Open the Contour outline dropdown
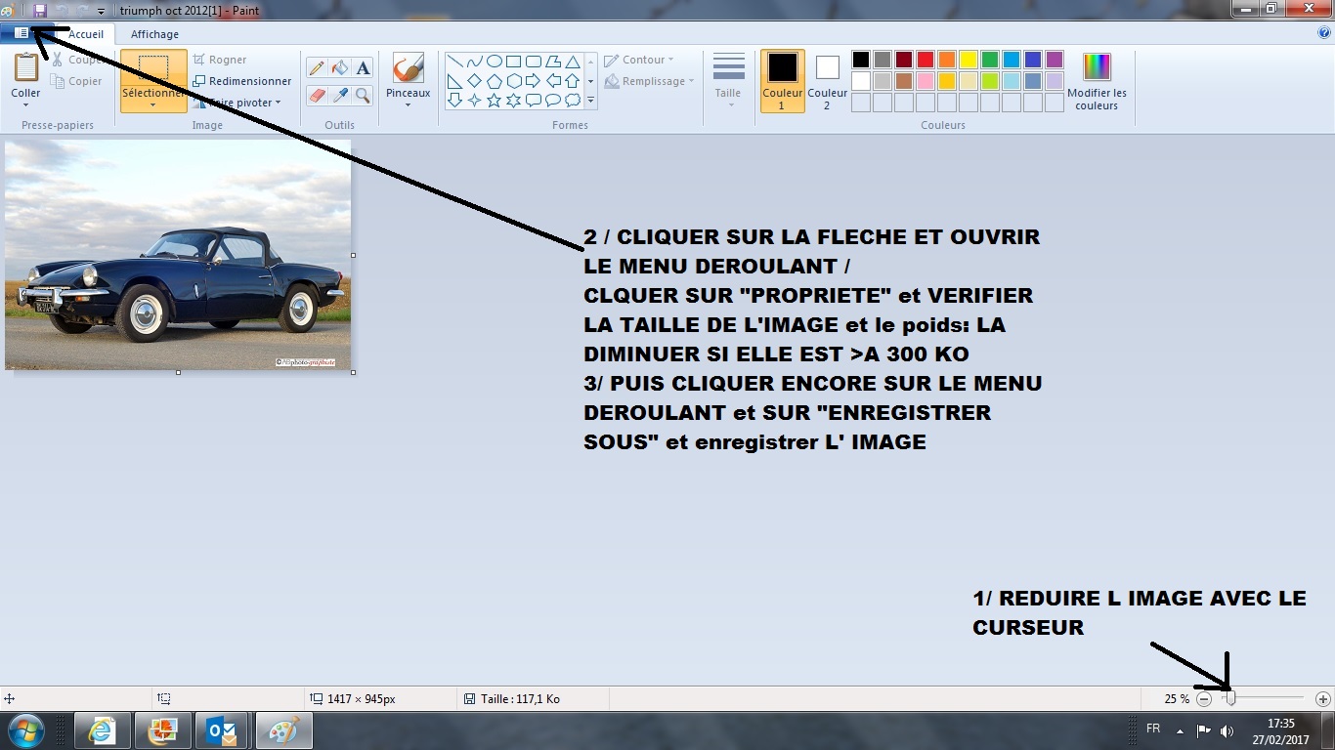Viewport: 1335px width, 750px height. click(x=639, y=60)
